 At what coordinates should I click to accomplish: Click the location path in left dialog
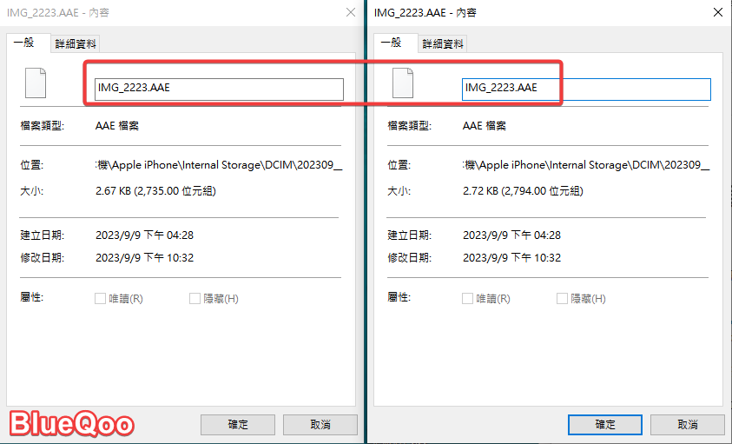pos(219,165)
